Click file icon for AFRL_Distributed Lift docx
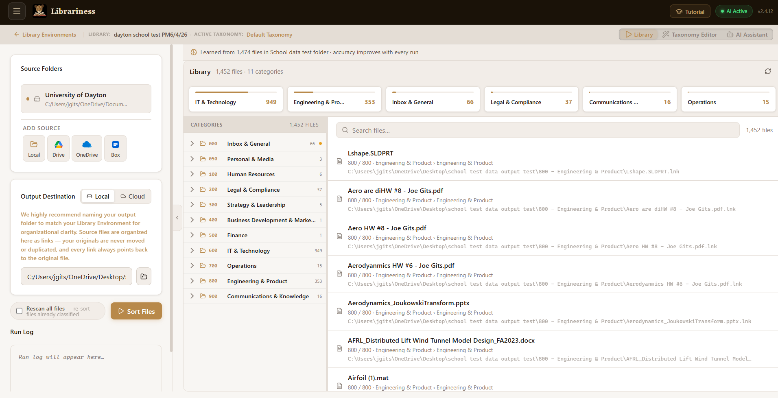Image resolution: width=778 pixels, height=398 pixels. point(339,349)
